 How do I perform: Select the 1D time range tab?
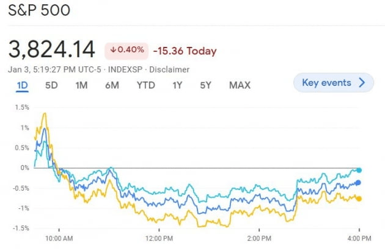click(x=22, y=85)
